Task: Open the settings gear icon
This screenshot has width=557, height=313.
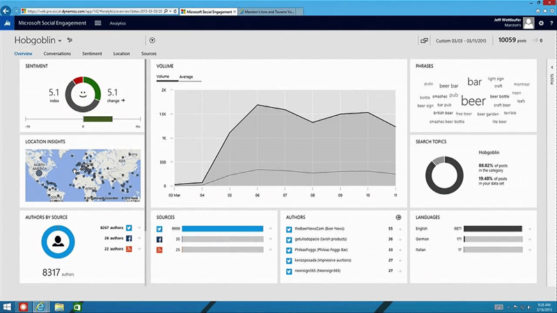Action: (541, 23)
